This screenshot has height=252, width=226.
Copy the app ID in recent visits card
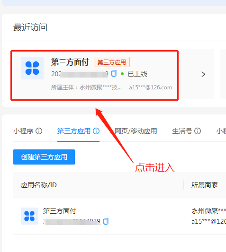[114, 73]
